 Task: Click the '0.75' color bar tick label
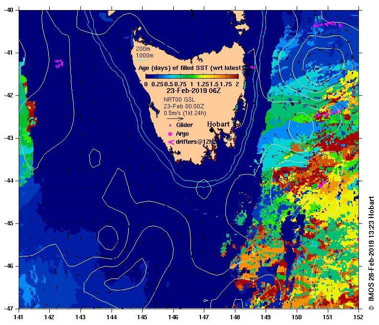[x=180, y=84]
